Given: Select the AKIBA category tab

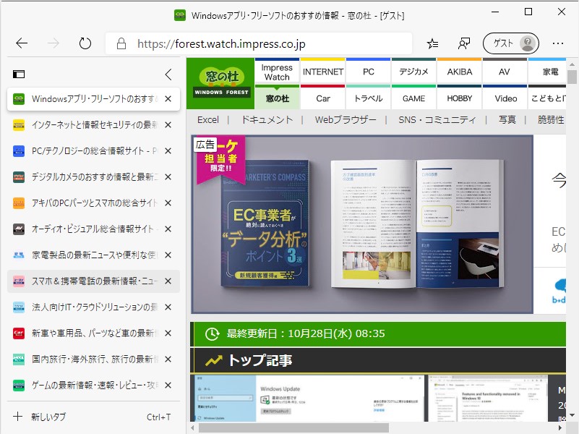Looking at the screenshot, I should click(x=459, y=71).
